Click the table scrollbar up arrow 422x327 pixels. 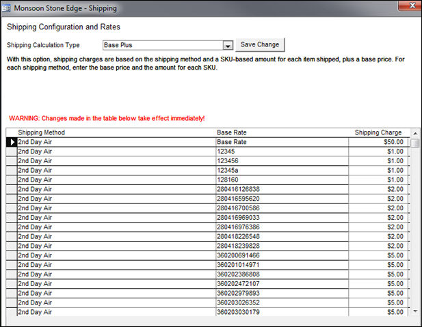415,132
